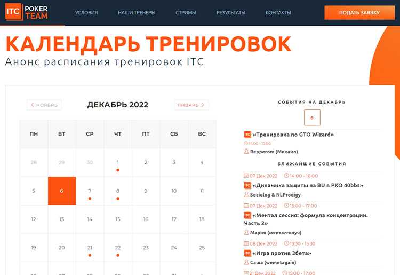400x275 pixels.
Task: Open «Тренировка по GTO Wizard» event
Action: [293, 135]
